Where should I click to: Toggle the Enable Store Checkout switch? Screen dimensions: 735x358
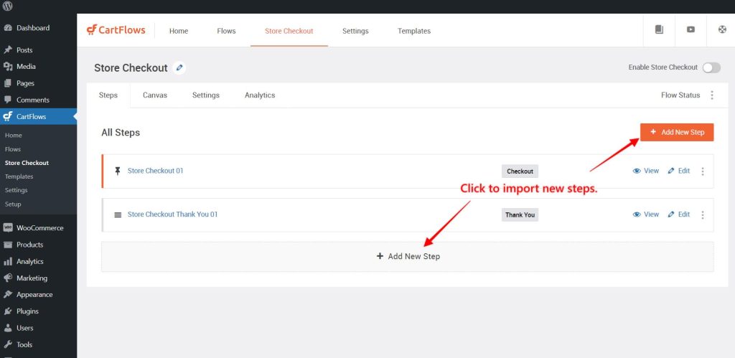(x=711, y=68)
